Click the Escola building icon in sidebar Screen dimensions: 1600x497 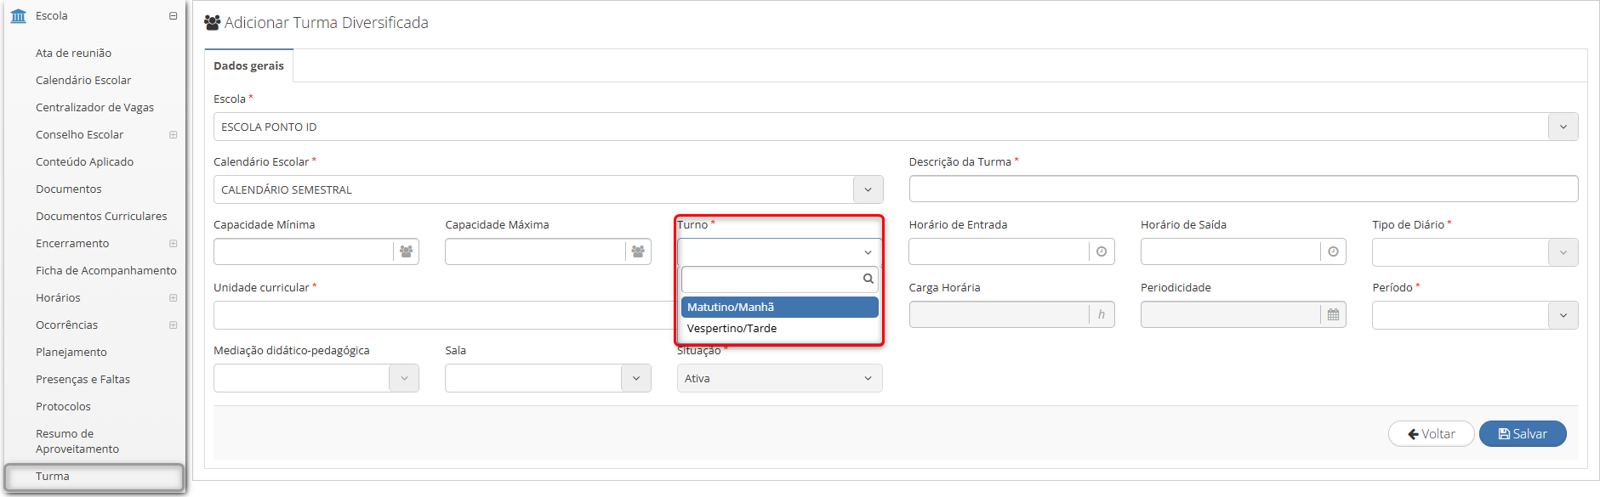point(18,16)
